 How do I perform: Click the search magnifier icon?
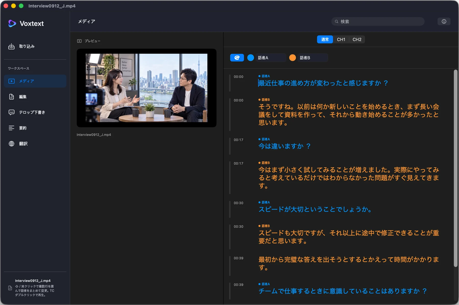337,22
